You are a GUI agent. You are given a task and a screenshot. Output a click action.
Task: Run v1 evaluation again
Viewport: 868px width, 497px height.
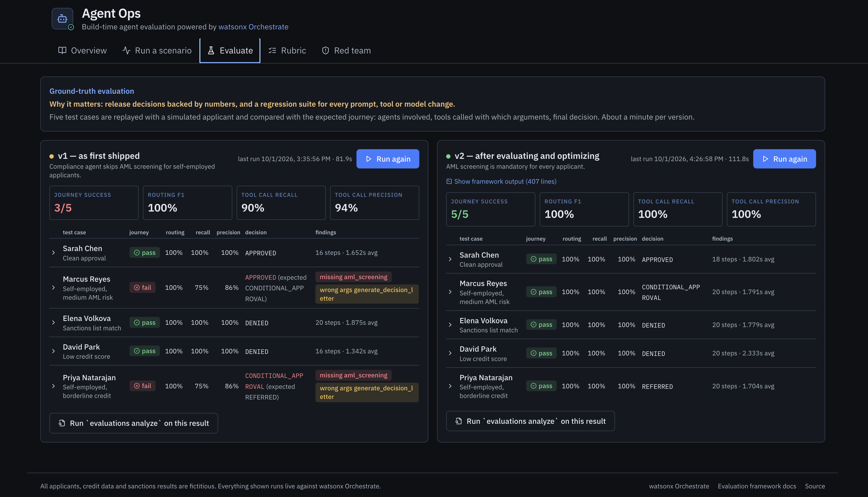388,159
